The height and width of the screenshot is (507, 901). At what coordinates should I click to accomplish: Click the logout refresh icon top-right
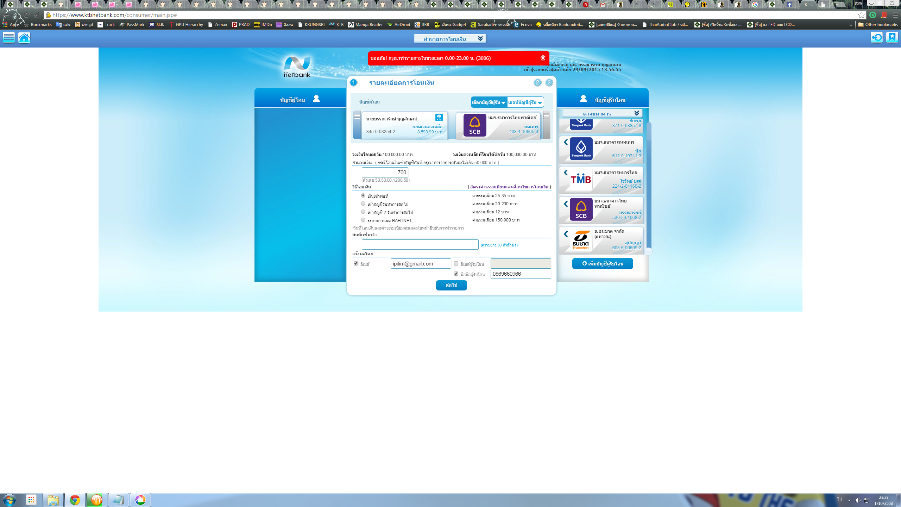pyautogui.click(x=877, y=37)
